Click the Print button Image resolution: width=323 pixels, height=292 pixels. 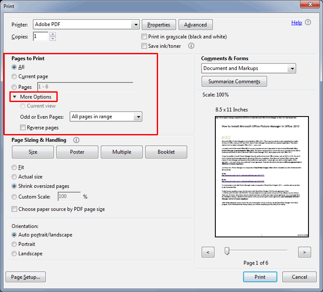point(260,277)
